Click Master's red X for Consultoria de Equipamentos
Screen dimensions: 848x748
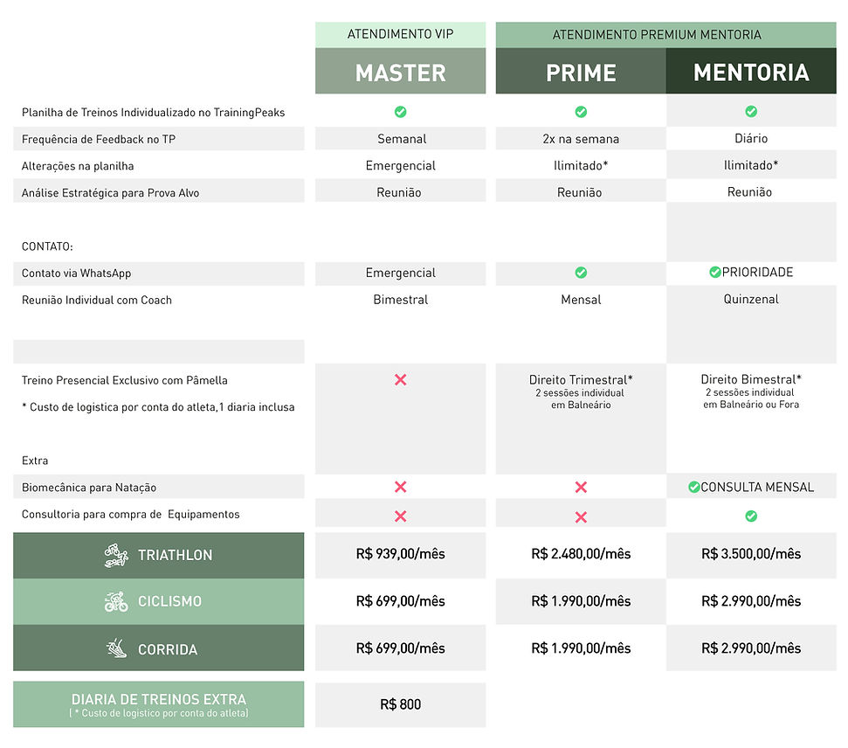click(400, 516)
